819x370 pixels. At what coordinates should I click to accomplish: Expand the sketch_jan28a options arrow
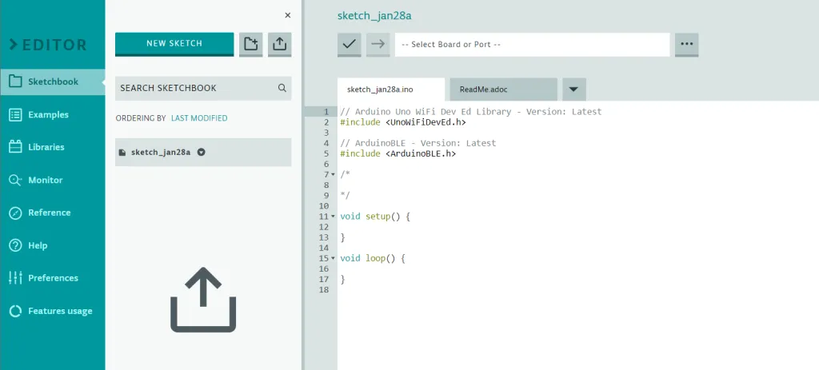click(x=202, y=152)
